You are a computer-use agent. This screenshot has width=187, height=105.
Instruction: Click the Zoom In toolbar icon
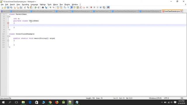point(50,7)
